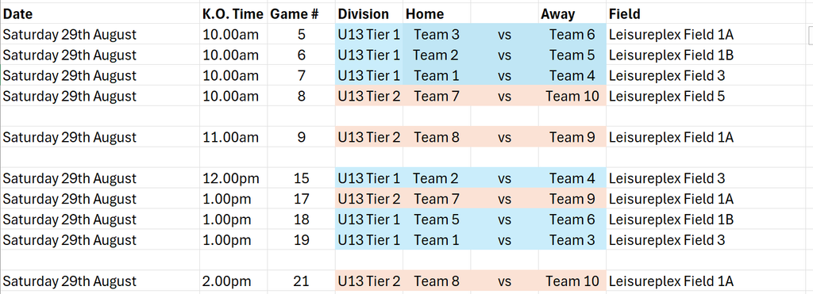This screenshot has height=294, width=813.
Task: Select the K.O. Time header cell
Action: (x=233, y=13)
